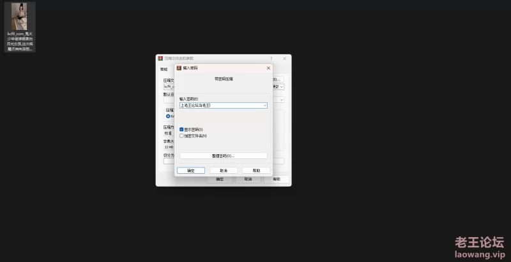Click 确定 at the bottom of the 压缩文件名和参数 window
This screenshot has width=511, height=262.
tap(220, 179)
